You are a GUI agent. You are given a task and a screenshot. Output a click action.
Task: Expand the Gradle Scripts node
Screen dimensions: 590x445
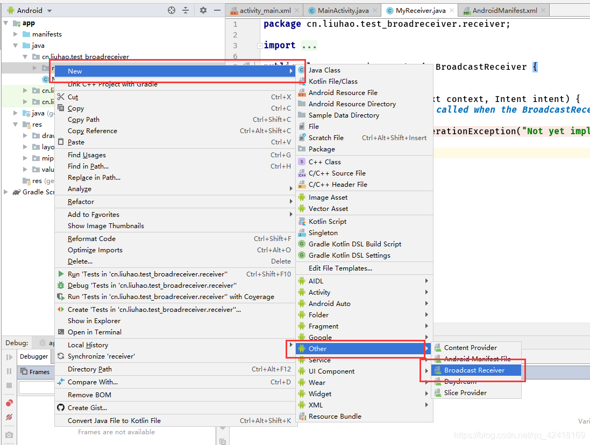tap(6, 192)
